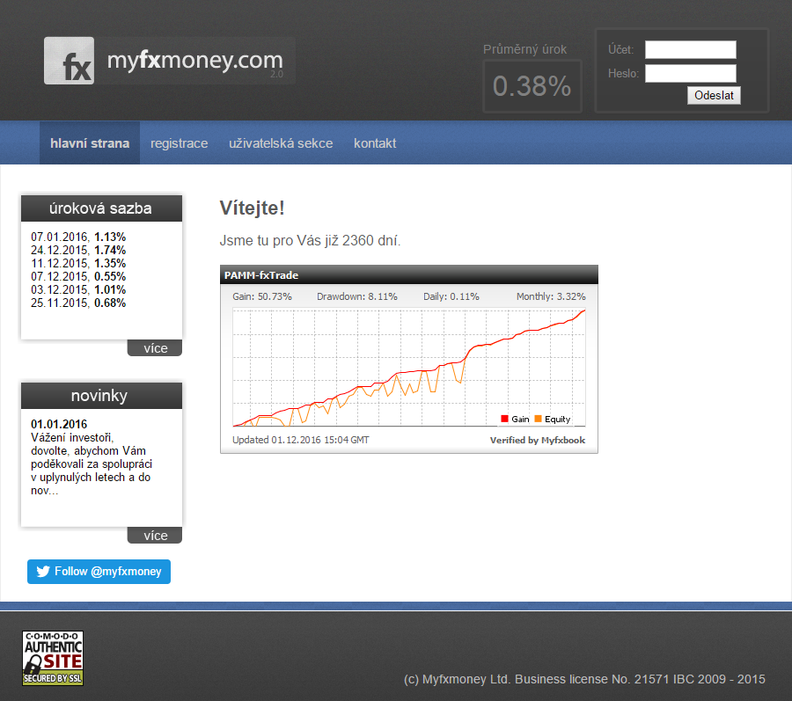Open the myfxmoney.com logo text
Viewport: 792px width, 701px height.
195,61
